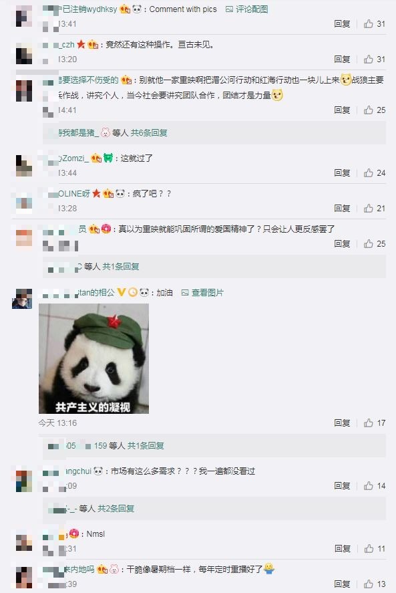This screenshot has height=593, width=396.
Task: Reply to the '干脆像暑期档一样' comment
Action: point(342,584)
